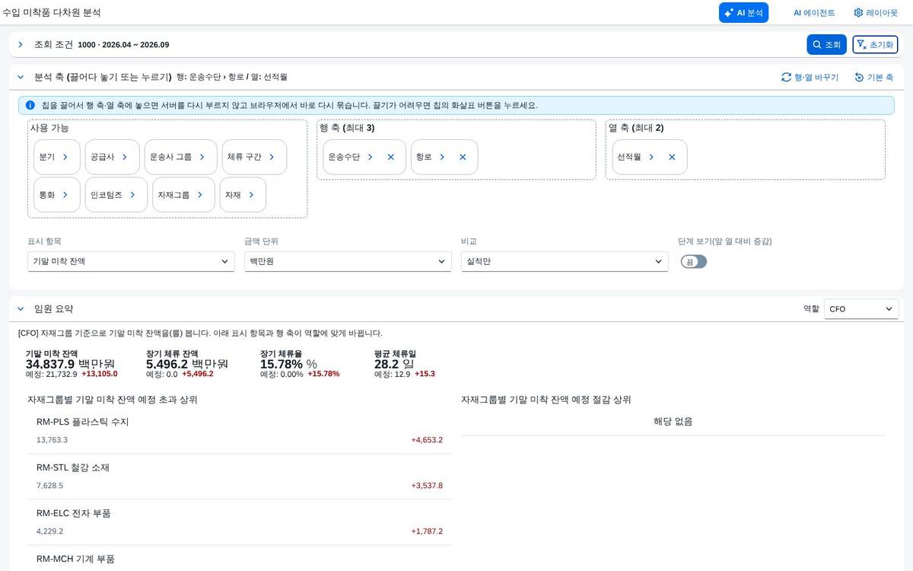The image size is (913, 571).
Task: Click arrow on the 인코텀즈 chip
Action: (x=133, y=195)
